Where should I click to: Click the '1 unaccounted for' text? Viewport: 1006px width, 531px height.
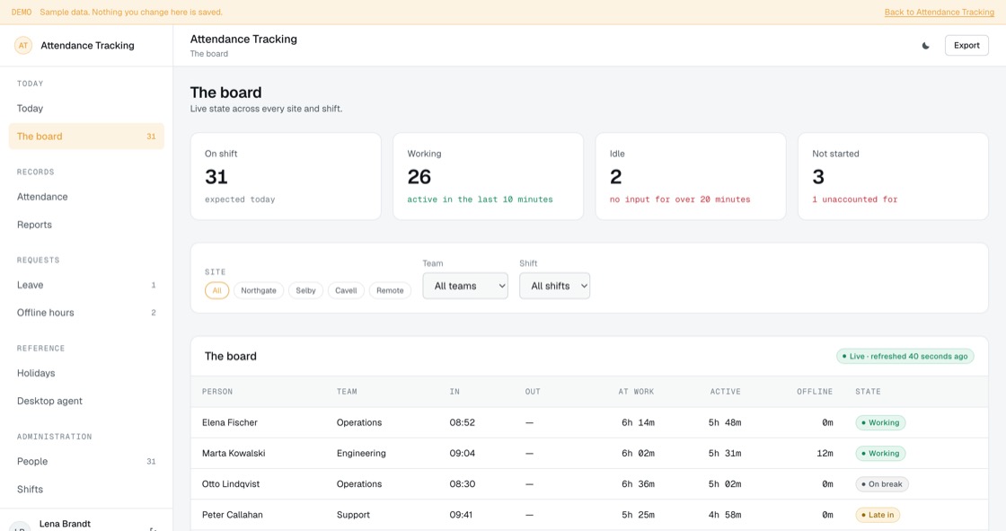854,199
